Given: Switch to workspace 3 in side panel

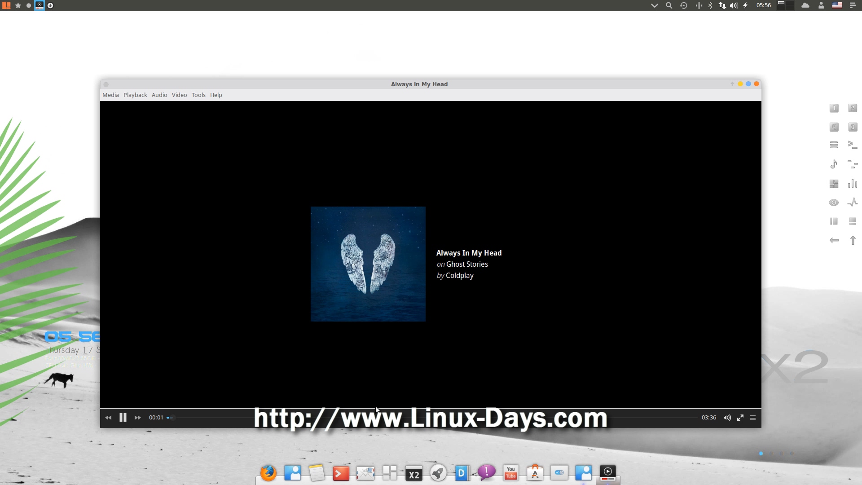Looking at the screenshot, I should point(853,127).
